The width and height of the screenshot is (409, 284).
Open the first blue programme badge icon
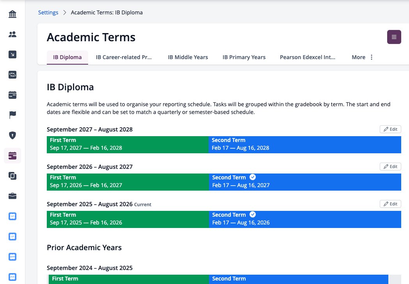coord(12,216)
